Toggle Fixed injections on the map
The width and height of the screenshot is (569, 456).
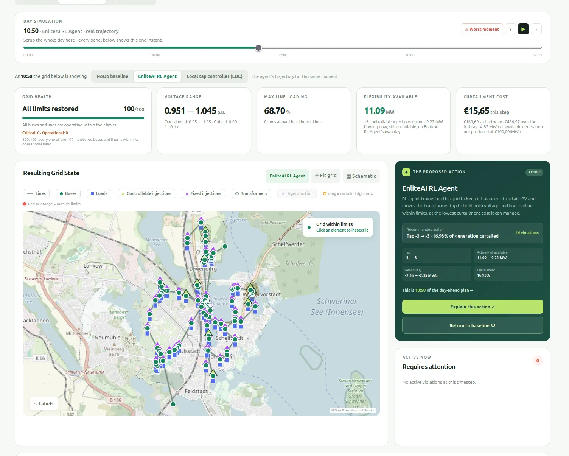coord(204,193)
